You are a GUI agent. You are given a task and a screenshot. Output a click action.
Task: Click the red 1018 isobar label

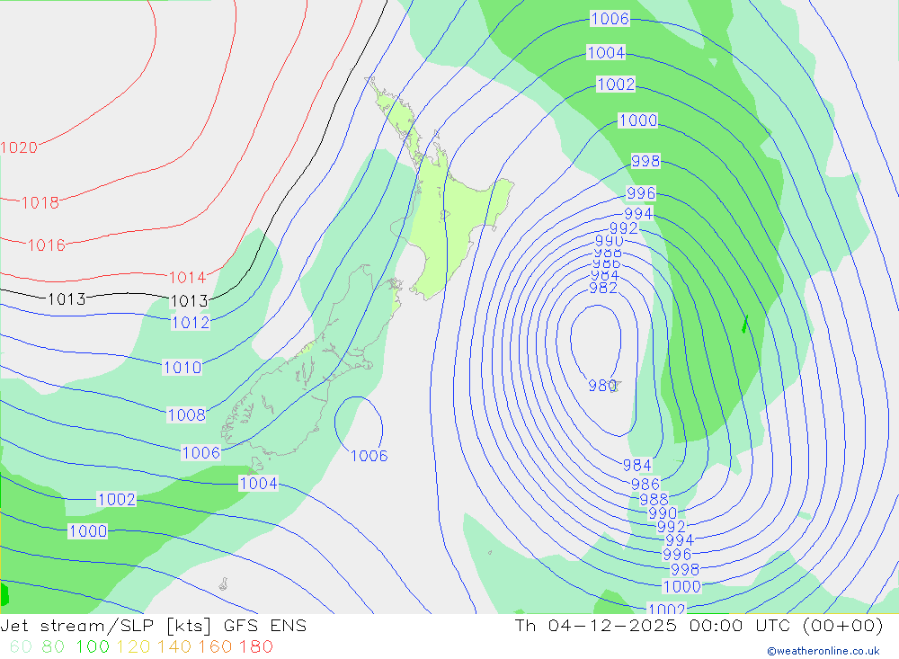(x=40, y=202)
